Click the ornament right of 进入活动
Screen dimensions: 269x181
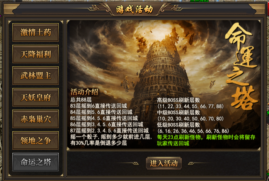(199, 163)
